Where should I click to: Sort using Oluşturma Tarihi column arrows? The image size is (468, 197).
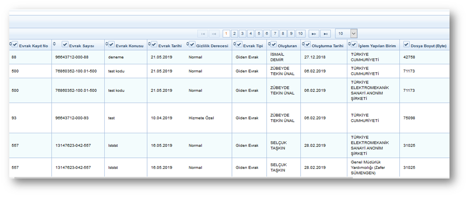point(303,44)
